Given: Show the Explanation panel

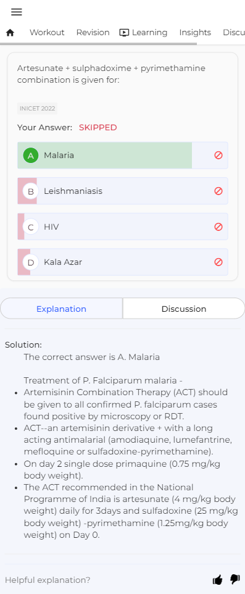Looking at the screenshot, I should pos(61,308).
